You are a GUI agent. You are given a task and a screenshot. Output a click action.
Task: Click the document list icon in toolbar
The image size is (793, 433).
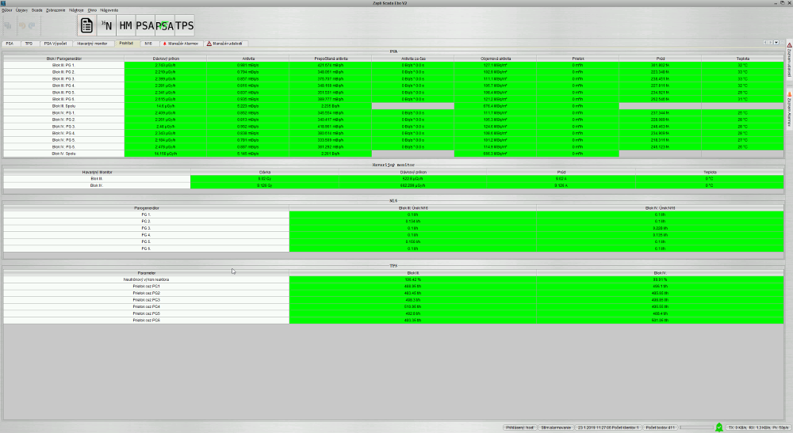point(87,25)
